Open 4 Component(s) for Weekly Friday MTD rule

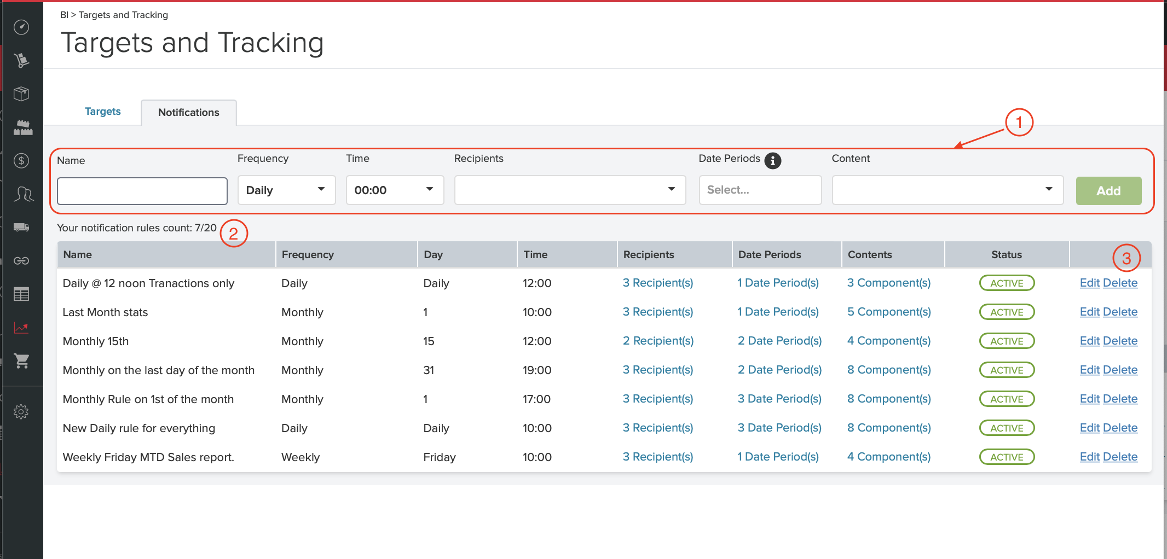tap(889, 457)
